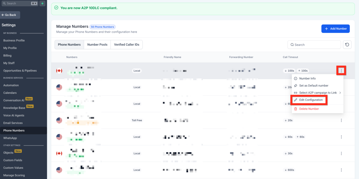The height and width of the screenshot is (179, 359).
Task: Choose Edit Configuration from the context menu
Action: click(311, 100)
